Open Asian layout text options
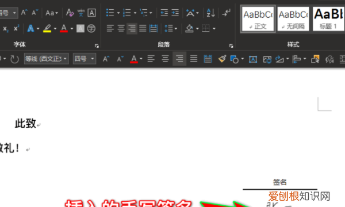This screenshot has width=345, height=207. (x=190, y=13)
